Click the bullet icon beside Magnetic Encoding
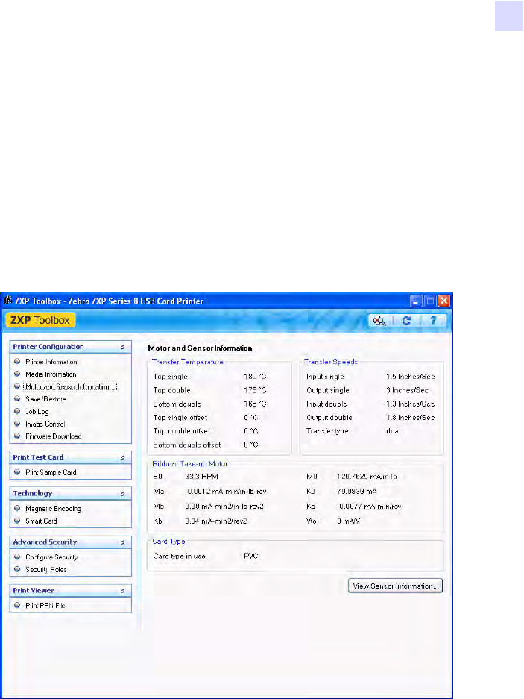 click(x=17, y=508)
